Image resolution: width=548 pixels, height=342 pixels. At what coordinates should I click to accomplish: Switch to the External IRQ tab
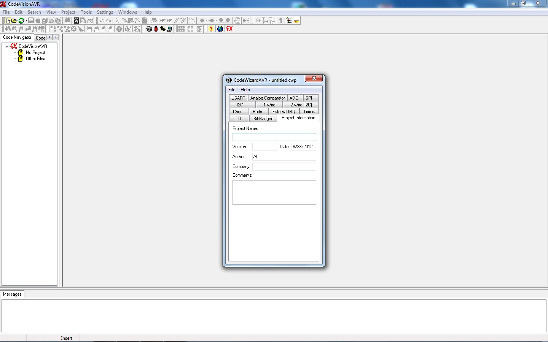[284, 112]
